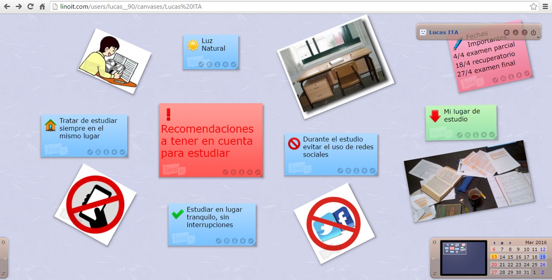The image size is (552, 280).
Task: Click the down-arrow icon on Estudiar en lugar tranquilo sticky
Action: point(243,241)
